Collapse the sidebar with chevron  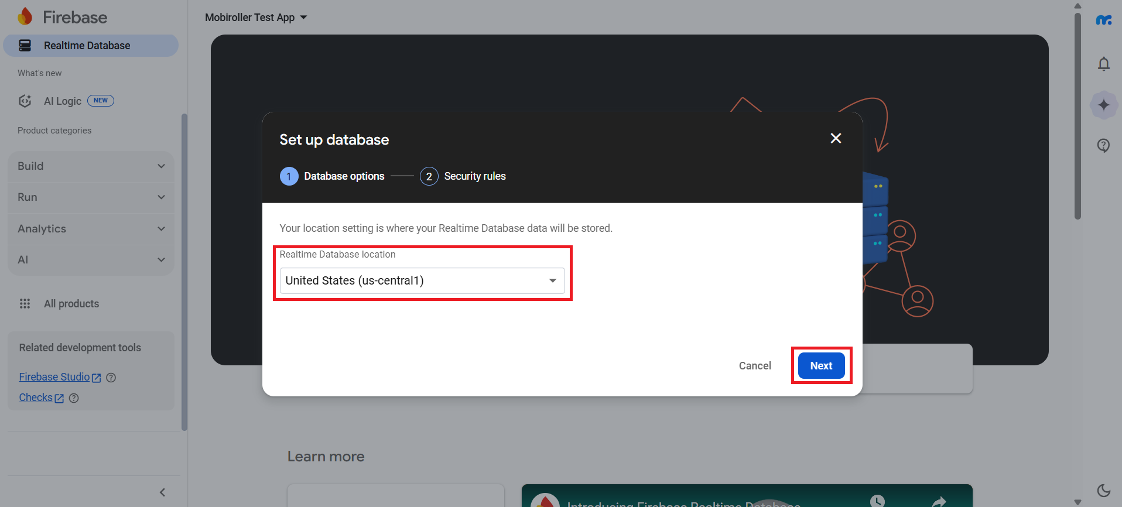[163, 492]
